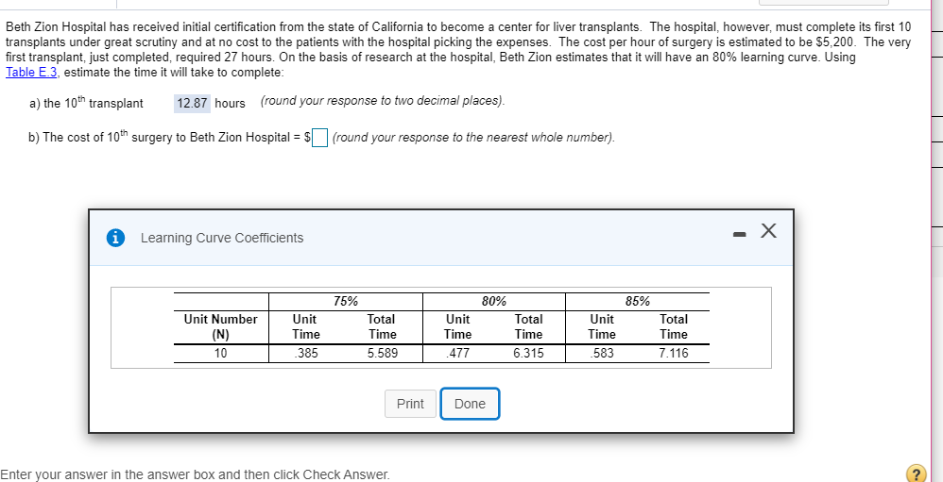943x482 pixels.
Task: Select the .477 unit time cell
Action: tap(458, 354)
